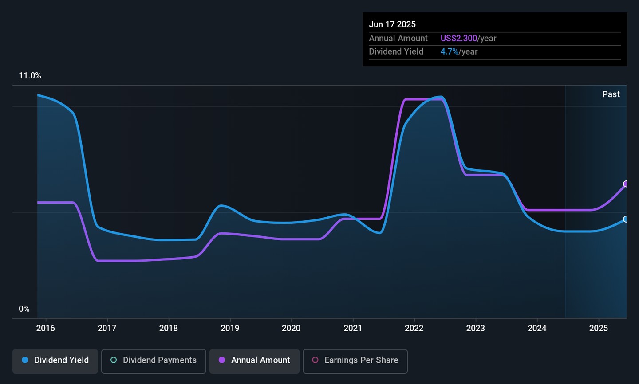Viewport: 639px width, 384px height.
Task: Click the Annual Amount tooltip row label
Action: [398, 39]
